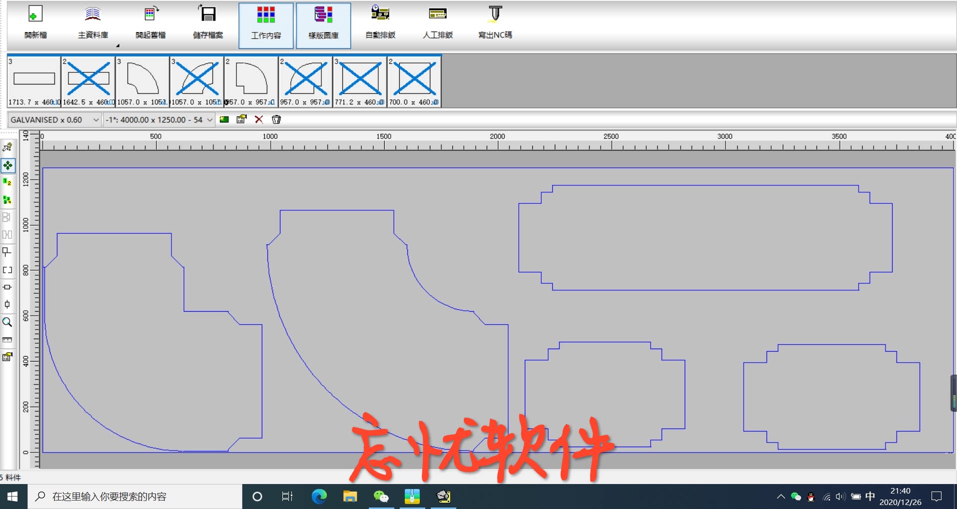Click the 1-2-3-4 numbering sequence tool
Screen dimensions: 957x509
click(x=7, y=200)
